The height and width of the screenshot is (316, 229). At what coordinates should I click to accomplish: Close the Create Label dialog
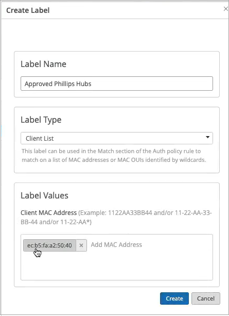(x=225, y=9)
